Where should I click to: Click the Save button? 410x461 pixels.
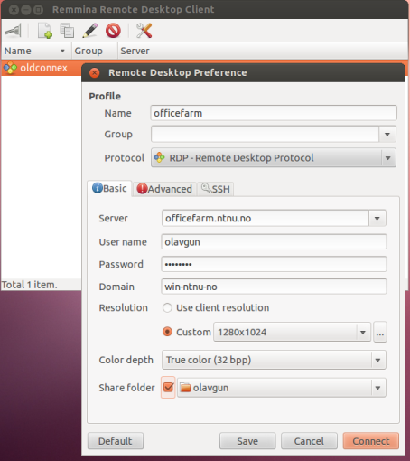tap(247, 441)
